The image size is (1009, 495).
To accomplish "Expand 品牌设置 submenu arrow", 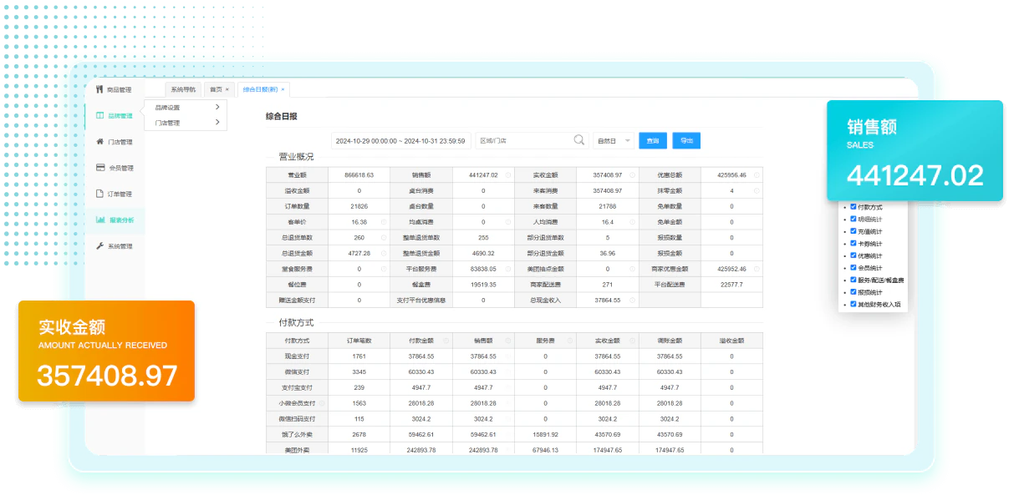I will tap(217, 107).
